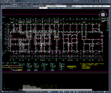This screenshot has height=93, width=111.
Task: Select the Pan hand tool
Action: point(27,6)
